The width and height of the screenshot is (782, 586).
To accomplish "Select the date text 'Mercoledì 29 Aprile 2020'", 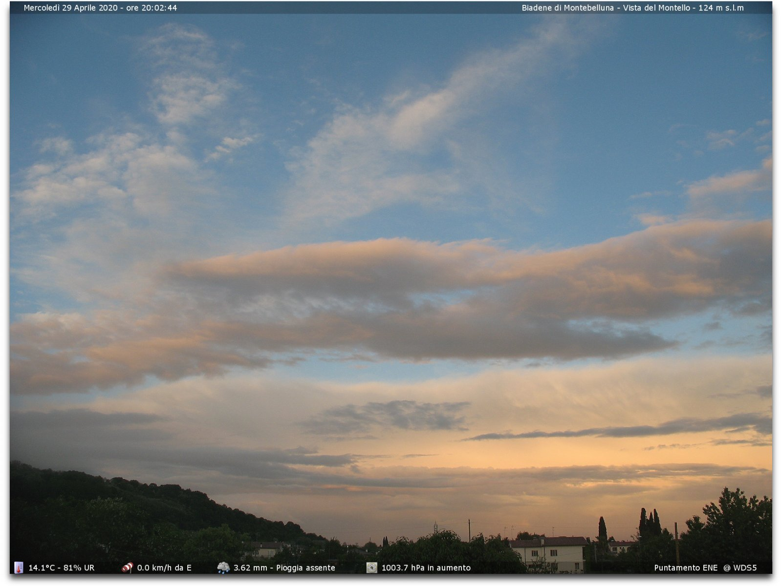I will point(71,8).
